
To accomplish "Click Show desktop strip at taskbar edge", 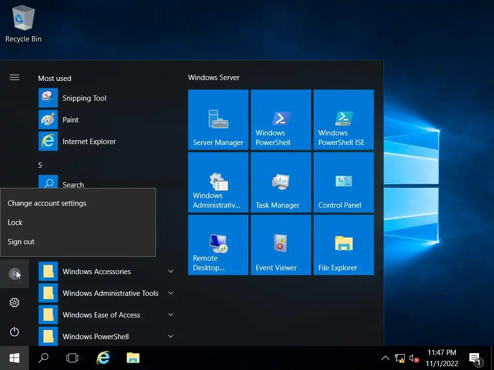I will (493, 358).
